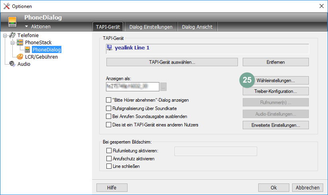
Task: Toggle Rufsignalisierung über Soundkarte checkbox
Action: [109, 108]
